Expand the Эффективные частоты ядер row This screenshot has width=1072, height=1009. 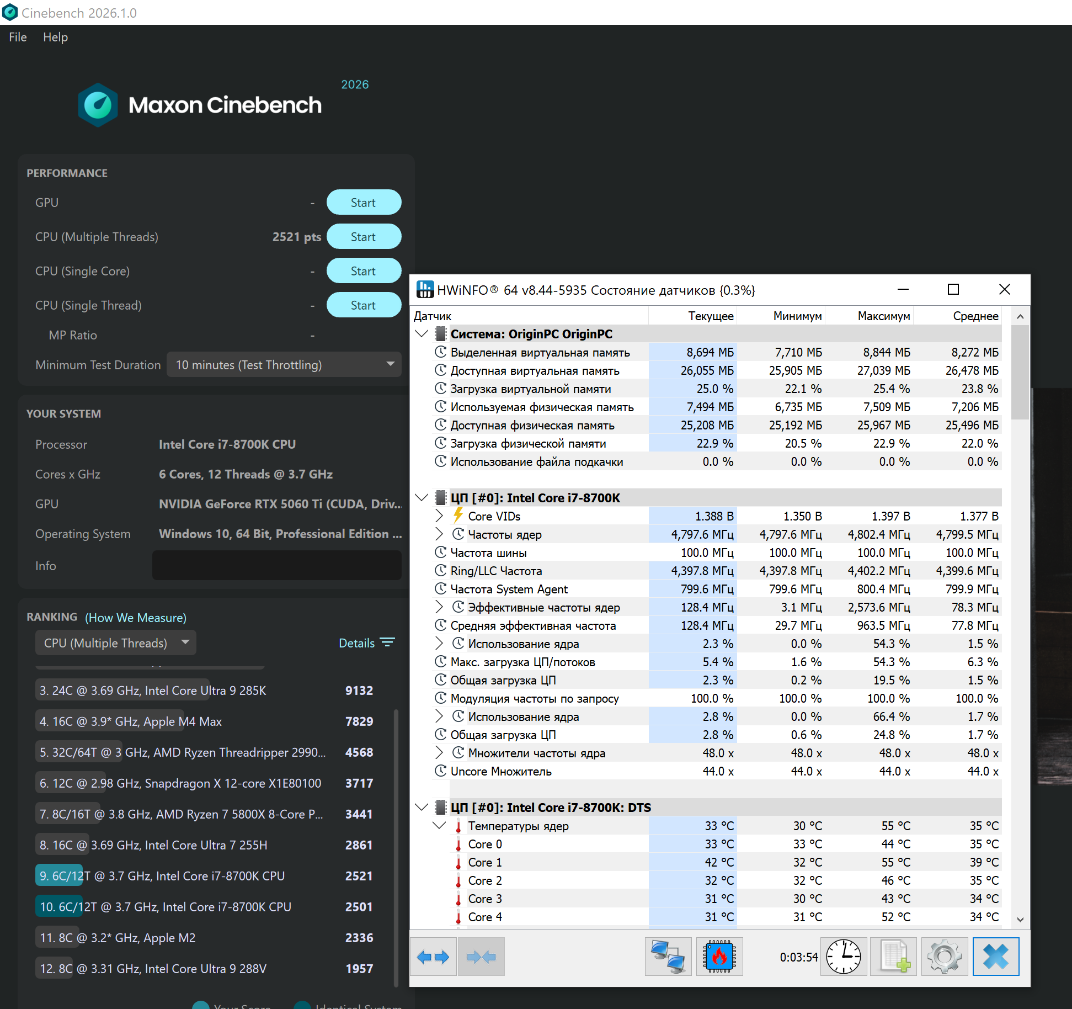pos(439,607)
